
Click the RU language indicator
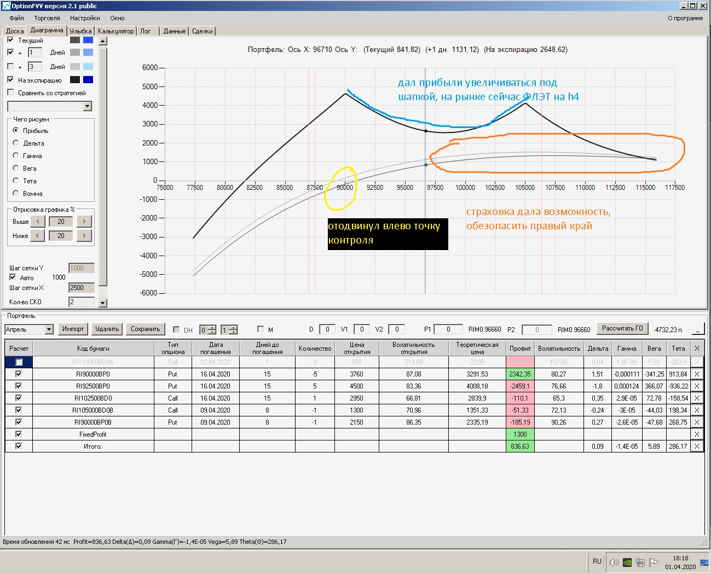pos(597,561)
